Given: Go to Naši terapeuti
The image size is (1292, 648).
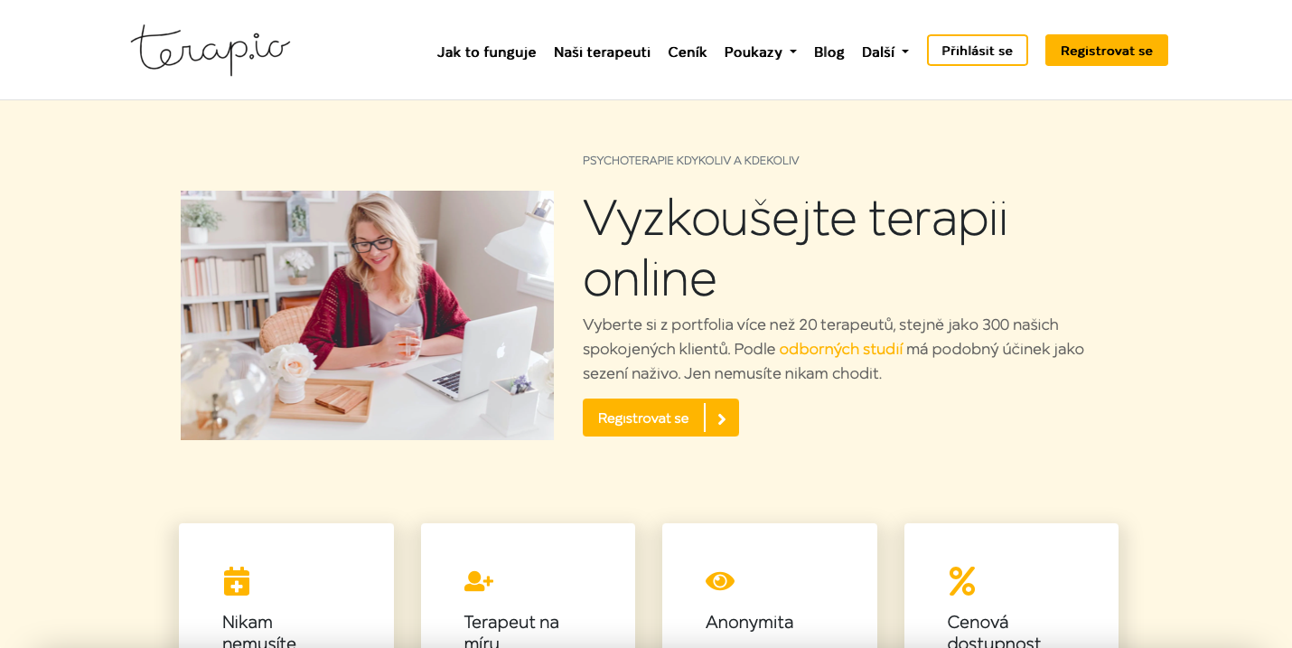Looking at the screenshot, I should point(602,52).
